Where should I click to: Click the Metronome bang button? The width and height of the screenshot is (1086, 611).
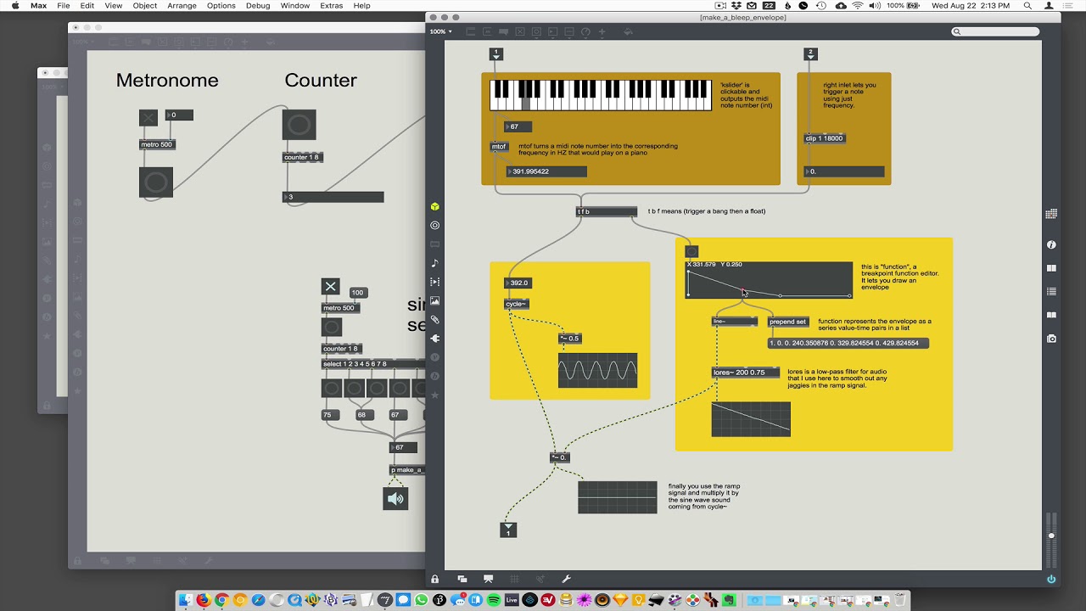coord(156,182)
